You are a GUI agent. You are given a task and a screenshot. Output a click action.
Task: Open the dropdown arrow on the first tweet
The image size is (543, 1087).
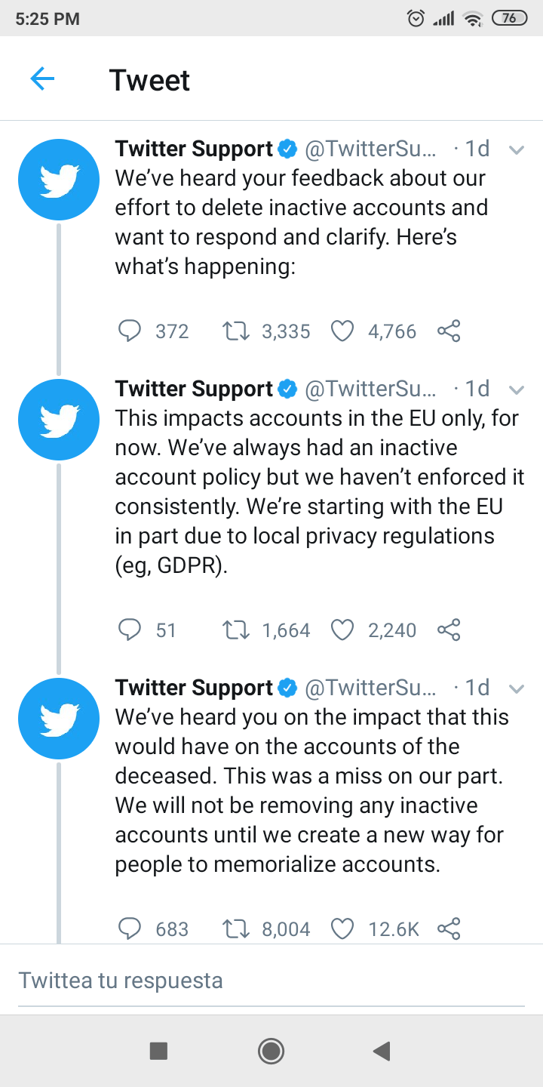[x=517, y=149]
